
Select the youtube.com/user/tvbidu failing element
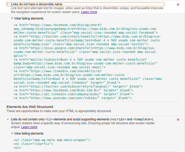pyautogui.click(x=73, y=98)
